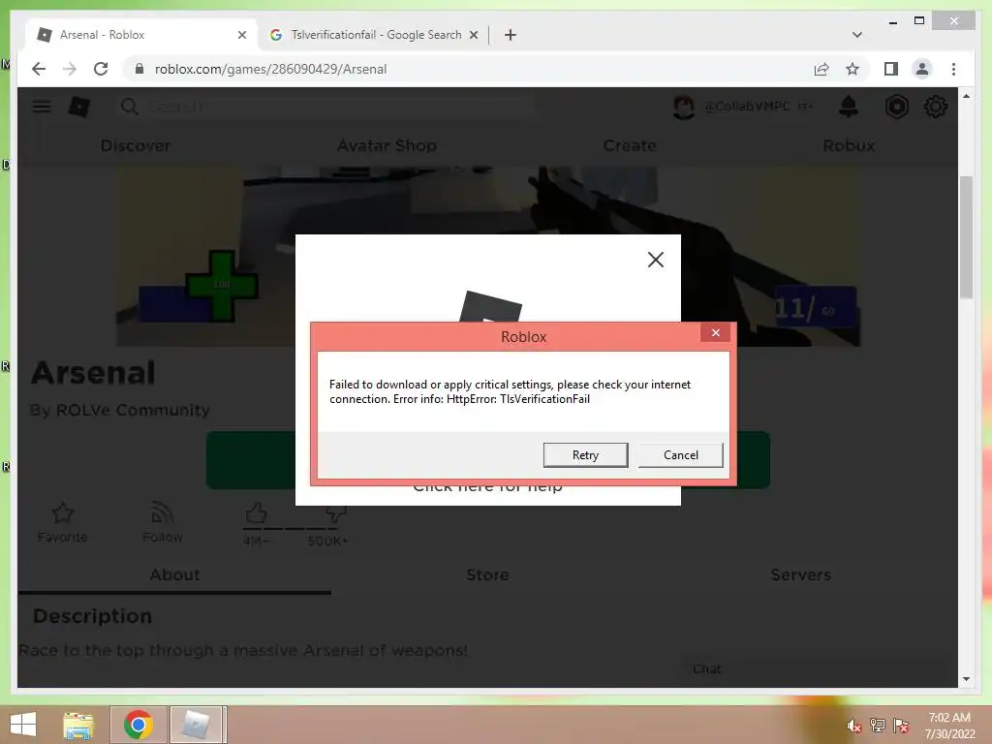992x744 pixels.
Task: Open the taskbar clock and date
Action: point(949,726)
